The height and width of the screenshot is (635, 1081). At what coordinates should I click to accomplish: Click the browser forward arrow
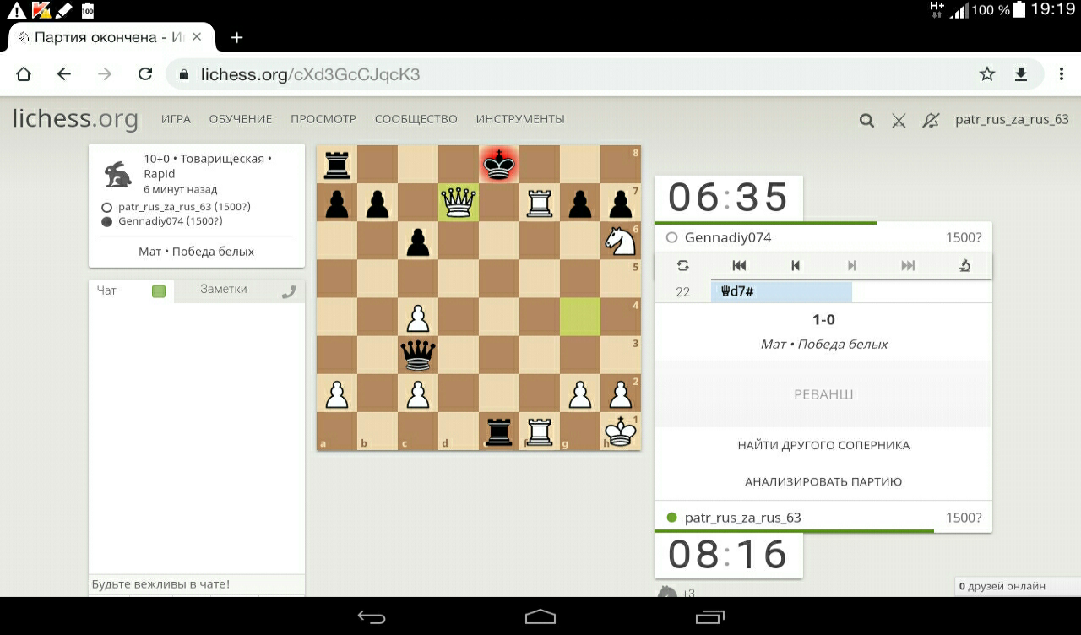[105, 74]
